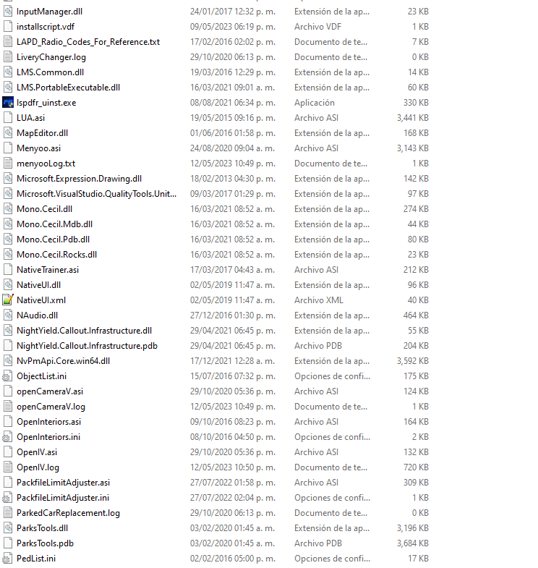
Task: Select the LUA.asi file icon
Action: [x=8, y=118]
